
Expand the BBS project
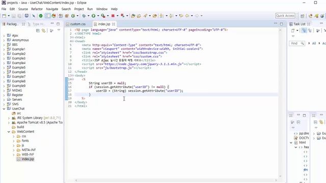pyautogui.click(x=4, y=45)
